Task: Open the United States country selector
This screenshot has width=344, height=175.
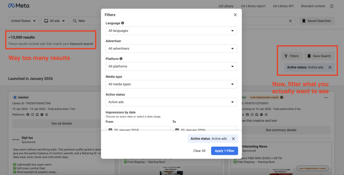Action: 24,21
